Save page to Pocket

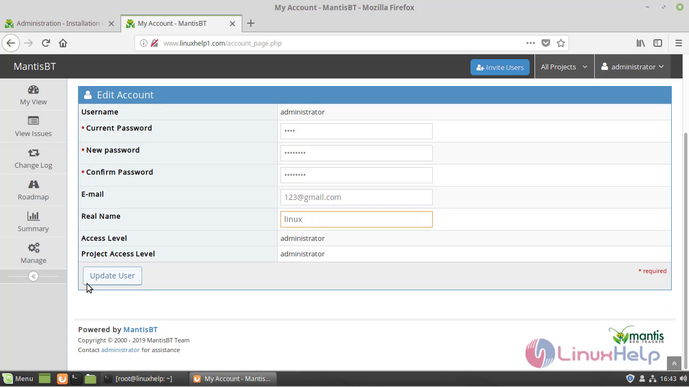pos(546,43)
